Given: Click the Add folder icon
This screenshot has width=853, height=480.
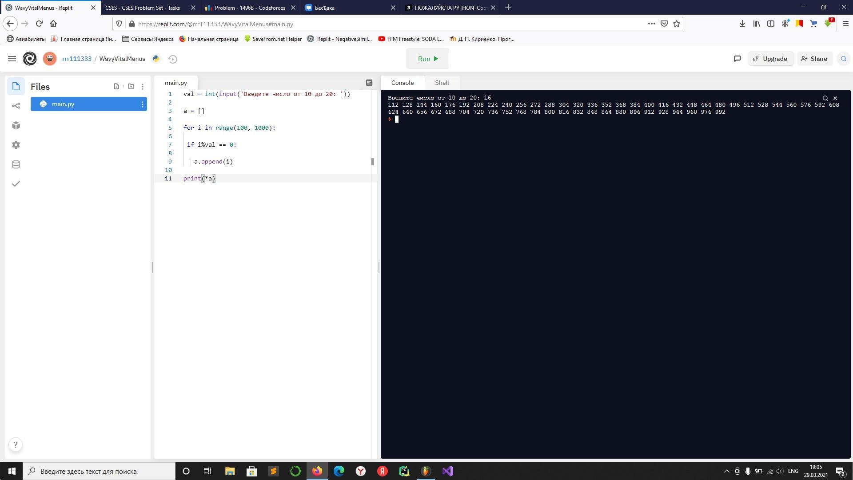Looking at the screenshot, I should pyautogui.click(x=131, y=86).
